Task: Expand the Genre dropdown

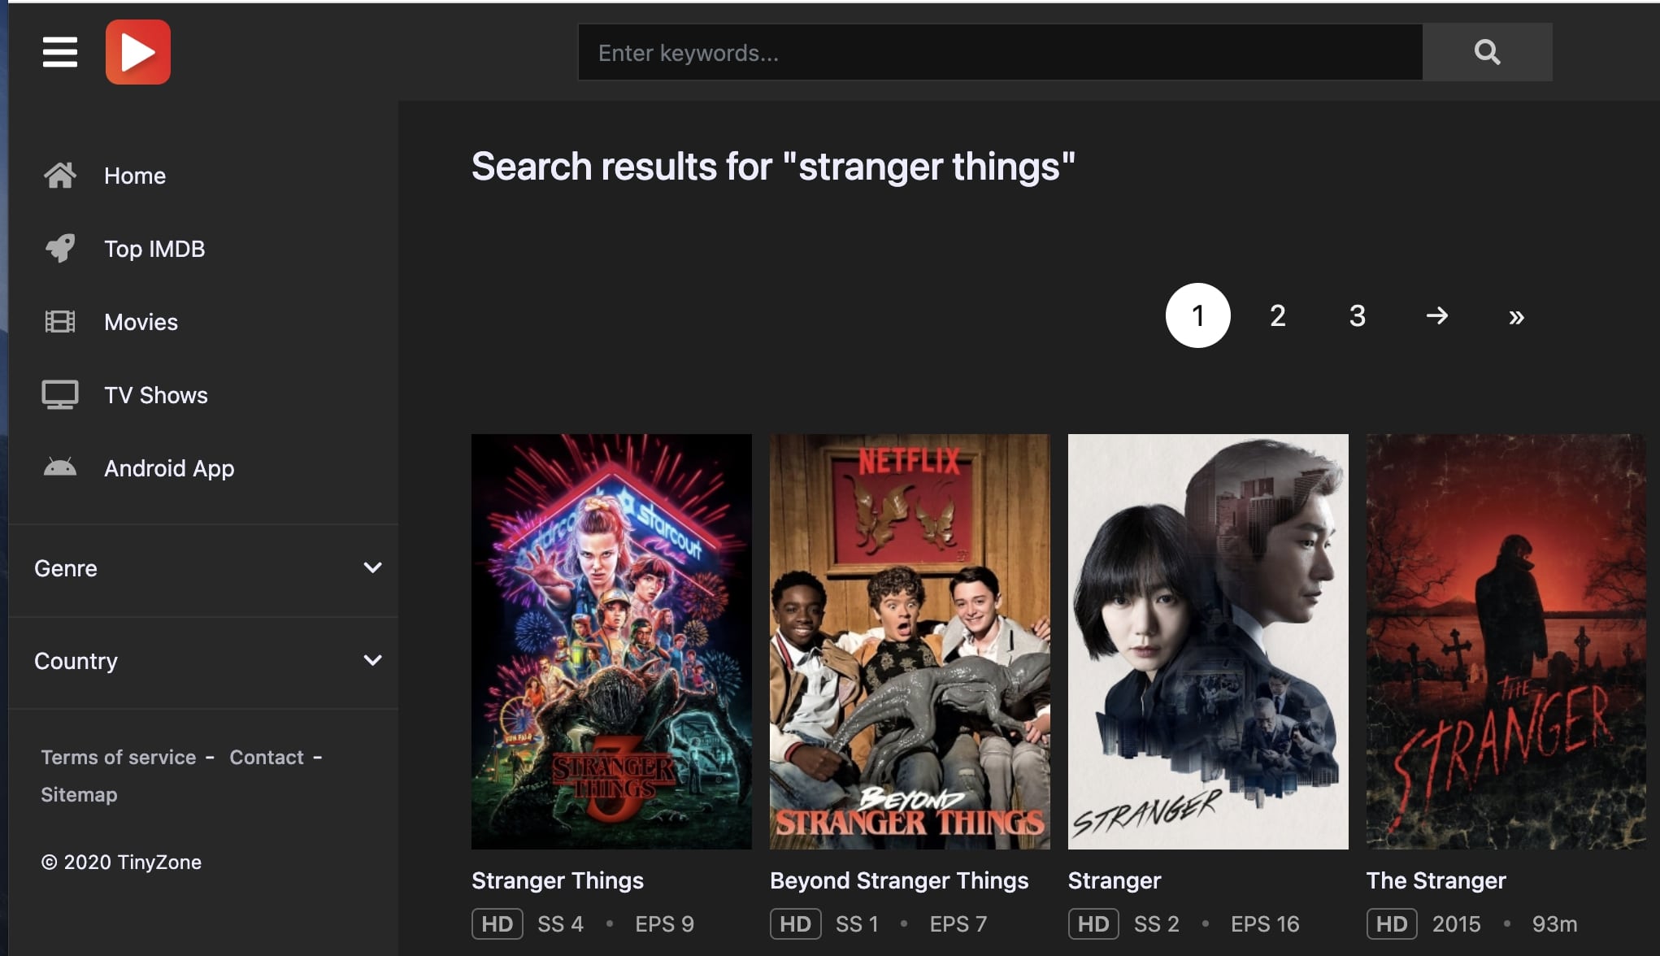Action: click(x=372, y=568)
